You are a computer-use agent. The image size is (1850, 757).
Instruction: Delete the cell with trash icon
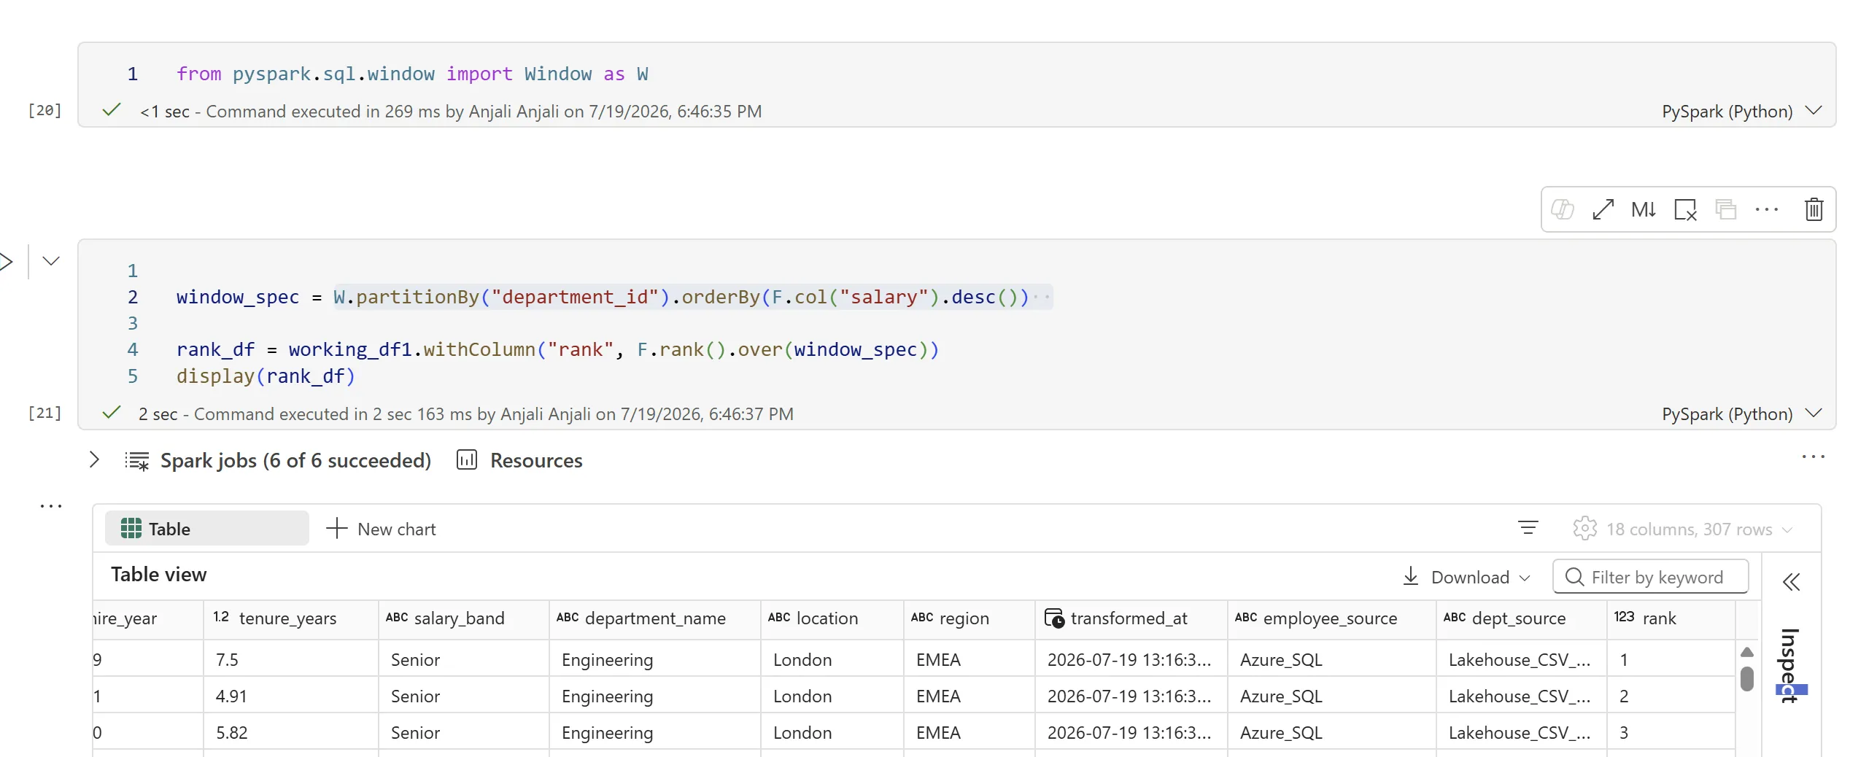(1814, 210)
